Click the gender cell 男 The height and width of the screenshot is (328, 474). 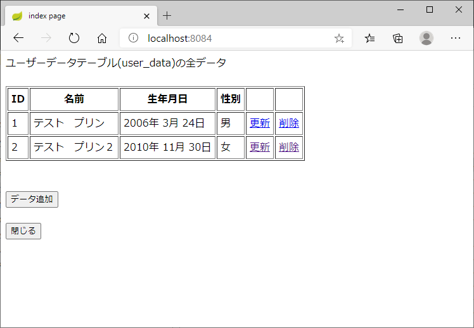point(231,123)
